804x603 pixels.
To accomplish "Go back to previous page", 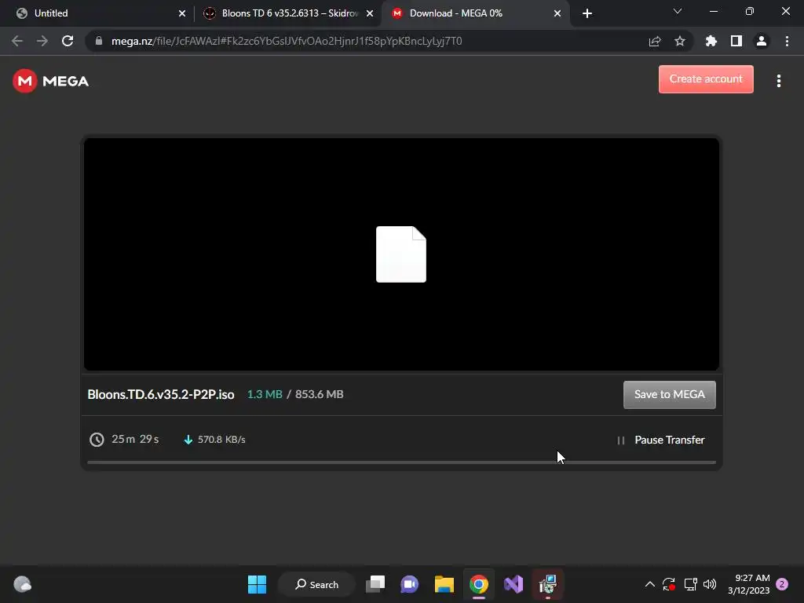I will [x=17, y=41].
